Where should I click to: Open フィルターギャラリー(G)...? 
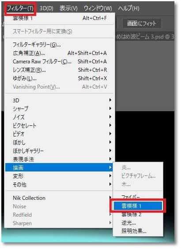(x=60, y=45)
